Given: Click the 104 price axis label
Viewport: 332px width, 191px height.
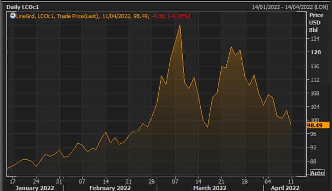Looking at the screenshot, I should 315,107.
